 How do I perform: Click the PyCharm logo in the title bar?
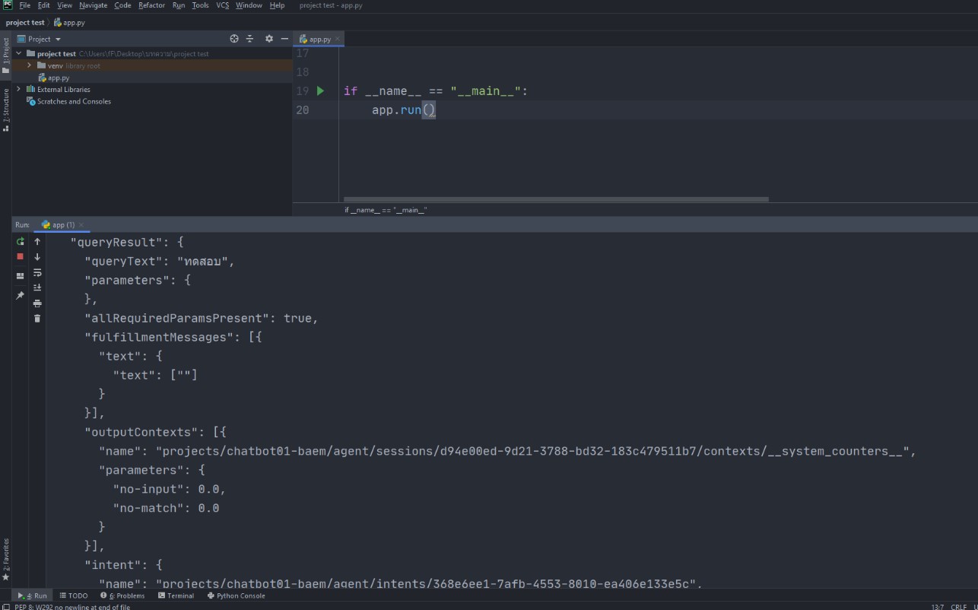click(x=7, y=5)
